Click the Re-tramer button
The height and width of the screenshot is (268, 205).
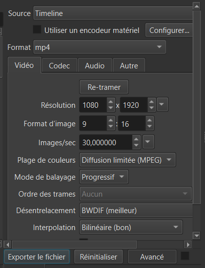104,87
